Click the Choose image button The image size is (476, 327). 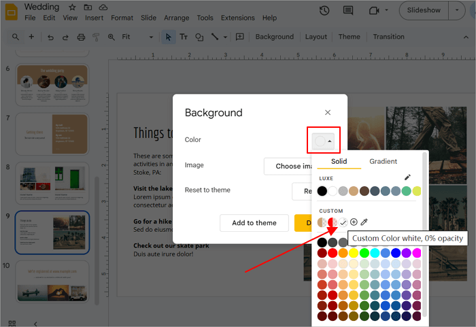click(x=288, y=166)
